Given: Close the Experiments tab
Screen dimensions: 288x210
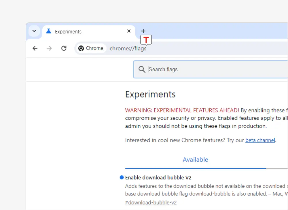Looking at the screenshot, I should tap(129, 31).
